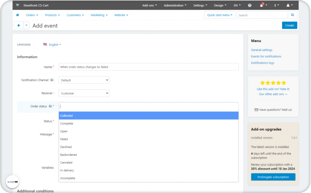
Task: Open the Notification Channel Default dropdown
Action: pyautogui.click(x=84, y=80)
